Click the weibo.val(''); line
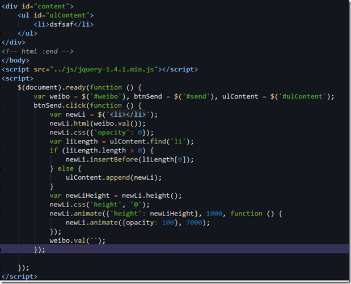This screenshot has height=284, width=351. (x=78, y=240)
